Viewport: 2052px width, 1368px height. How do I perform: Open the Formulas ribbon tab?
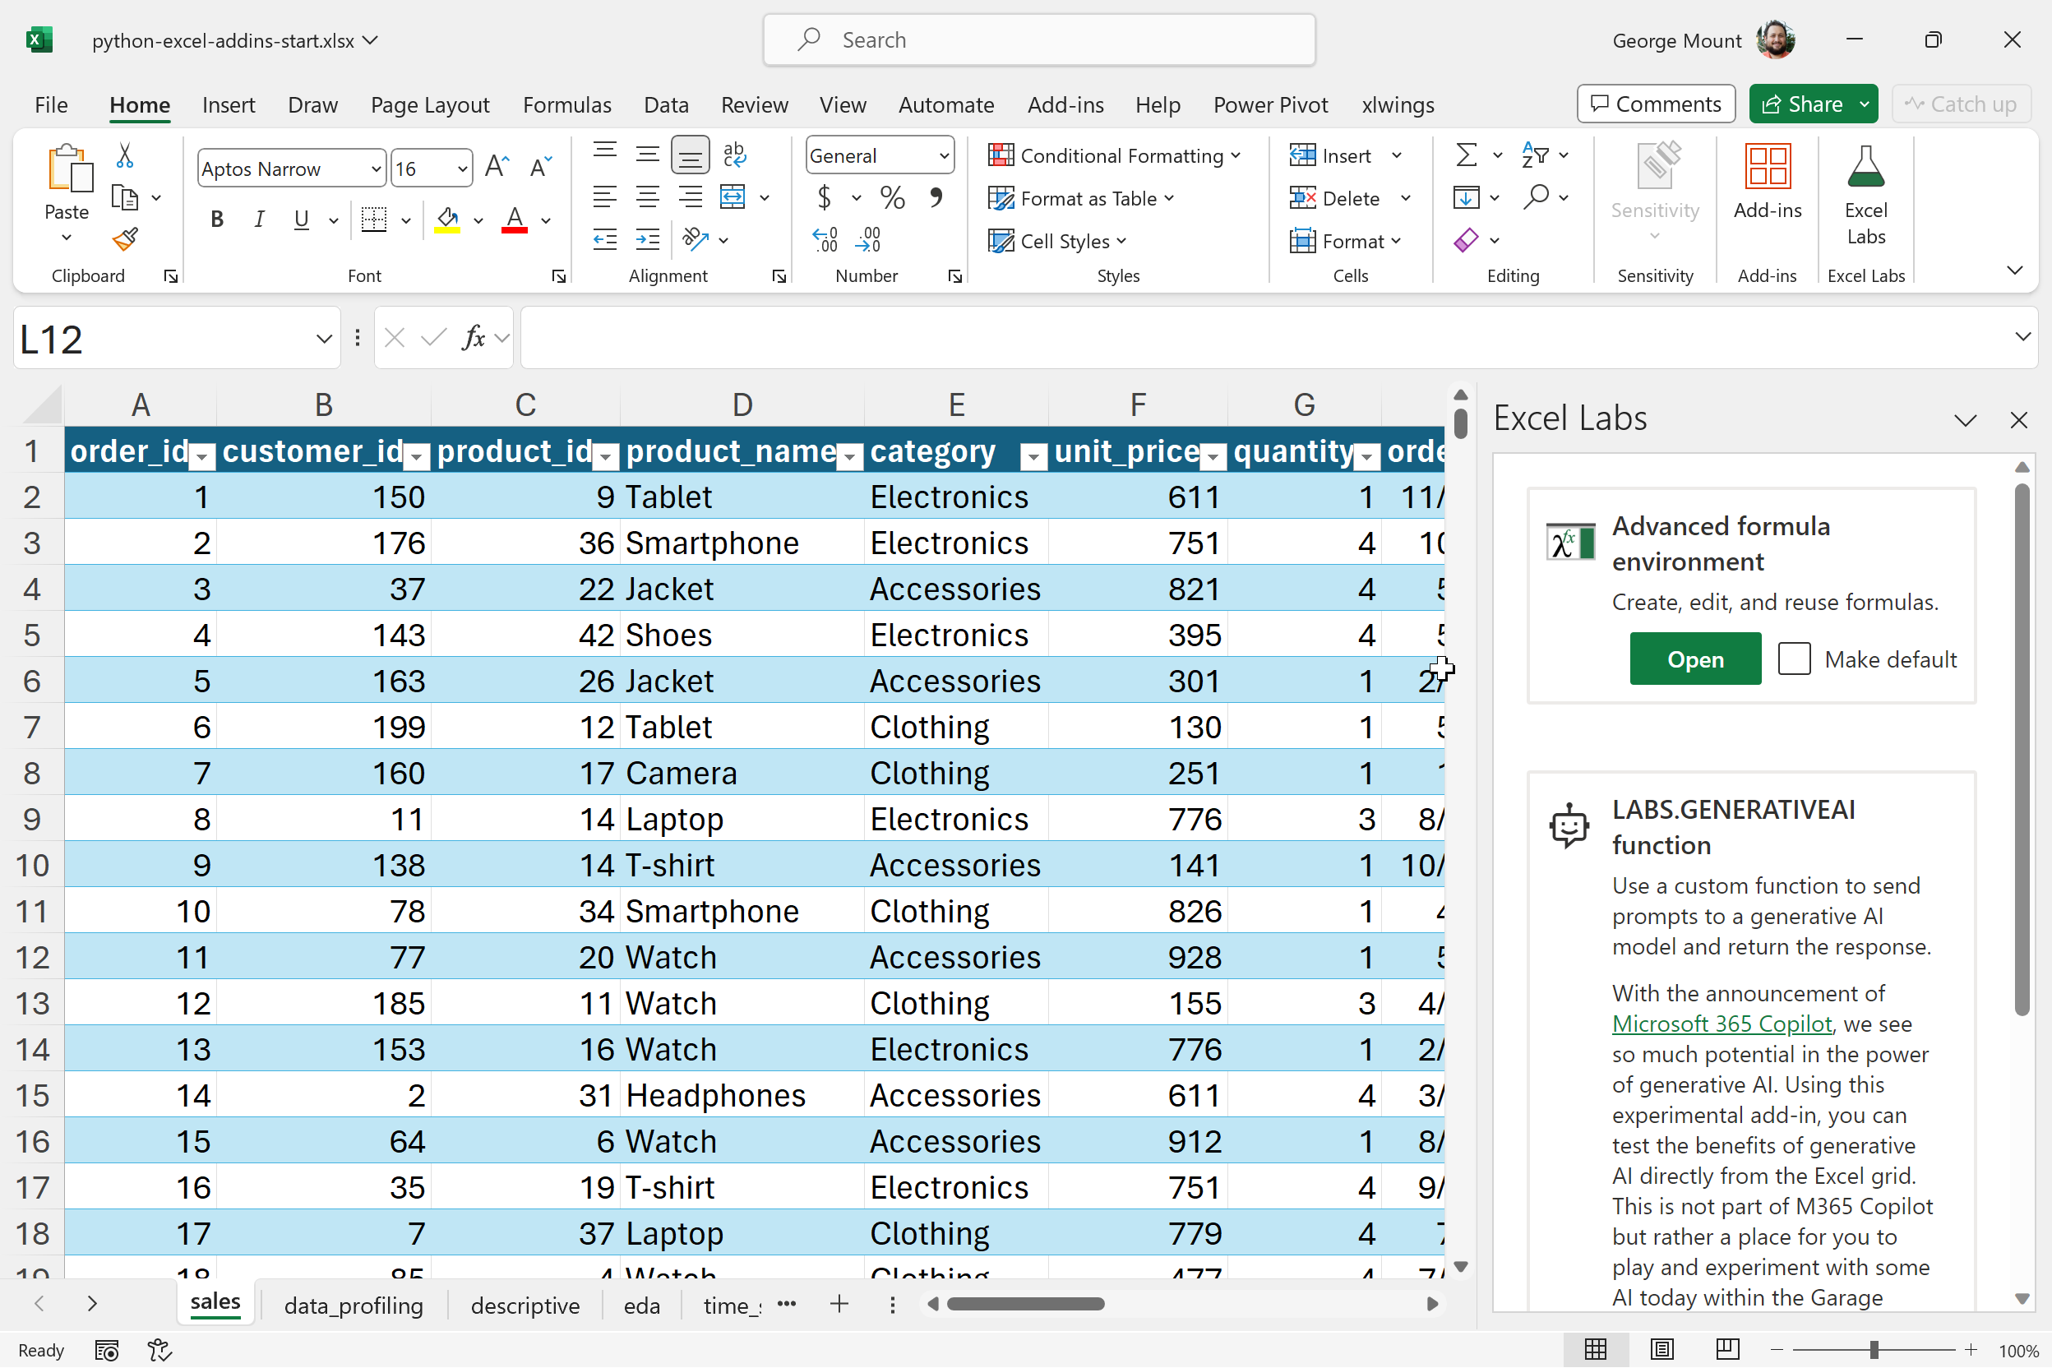click(566, 104)
